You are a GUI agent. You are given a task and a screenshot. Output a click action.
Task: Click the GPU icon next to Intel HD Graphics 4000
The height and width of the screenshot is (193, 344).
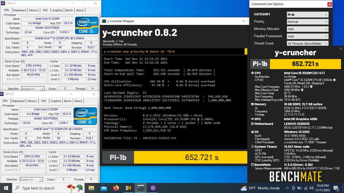point(252,119)
